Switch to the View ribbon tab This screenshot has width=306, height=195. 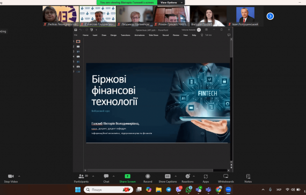coord(185,35)
